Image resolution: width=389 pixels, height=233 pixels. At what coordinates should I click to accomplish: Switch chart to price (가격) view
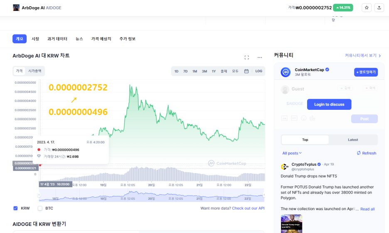click(x=19, y=71)
